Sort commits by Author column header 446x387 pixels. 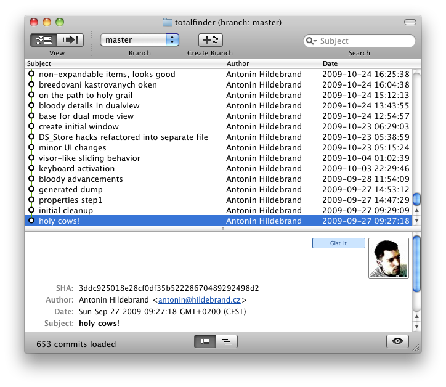[271, 63]
